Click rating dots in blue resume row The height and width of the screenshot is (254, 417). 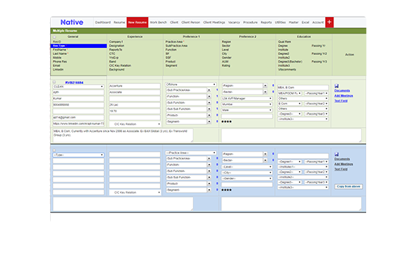pos(226,190)
